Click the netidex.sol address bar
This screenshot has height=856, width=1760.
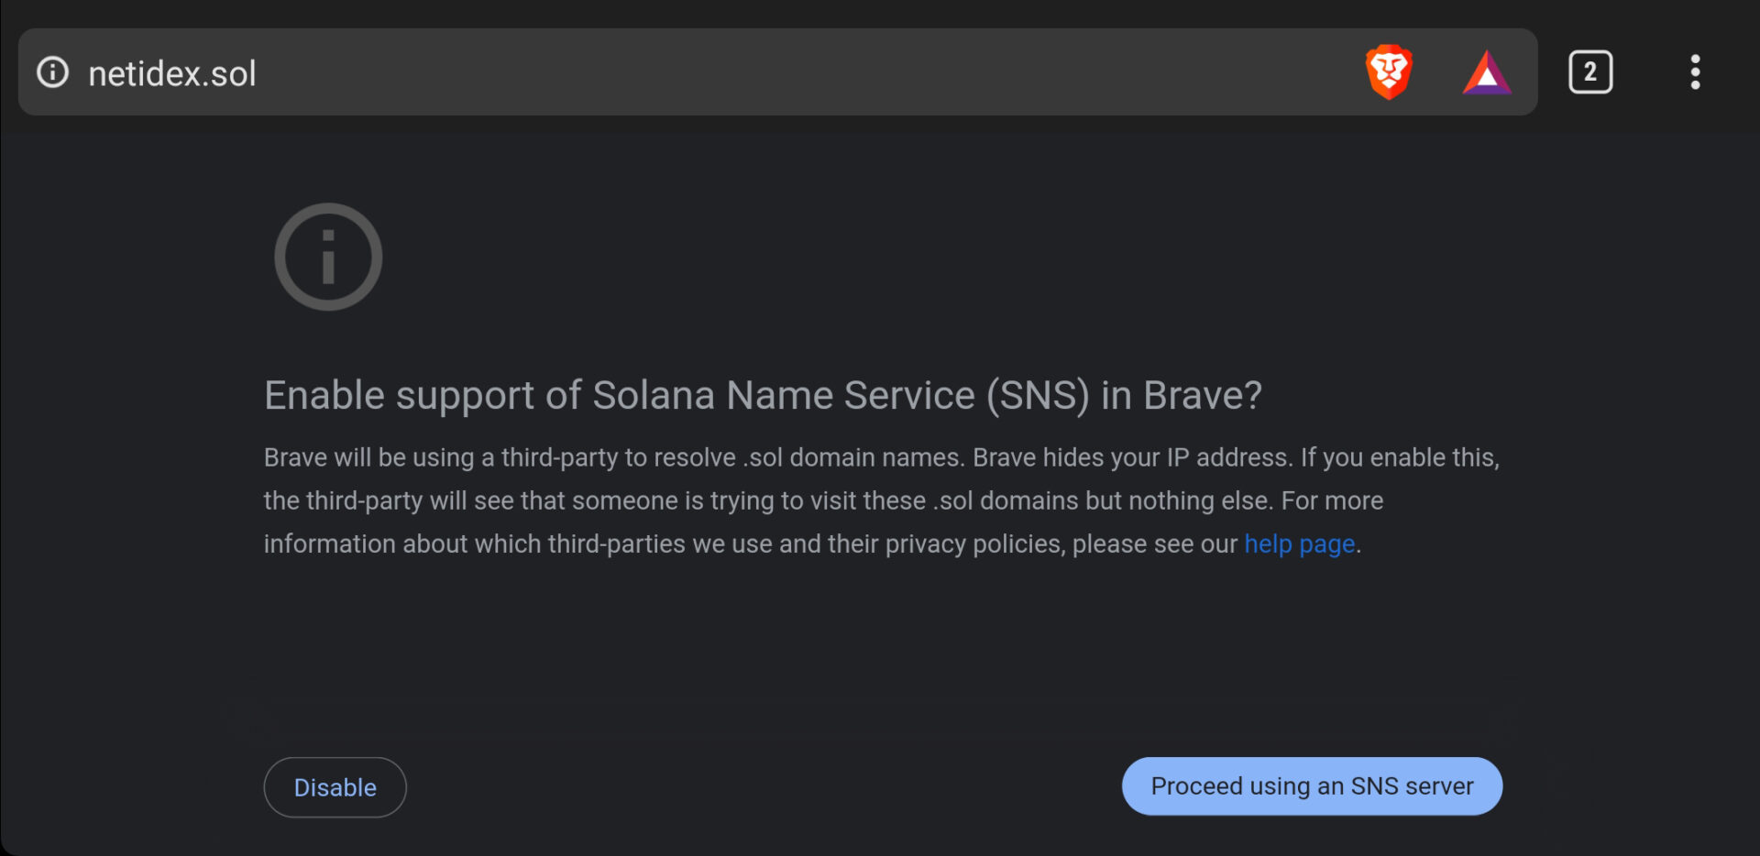[171, 72]
